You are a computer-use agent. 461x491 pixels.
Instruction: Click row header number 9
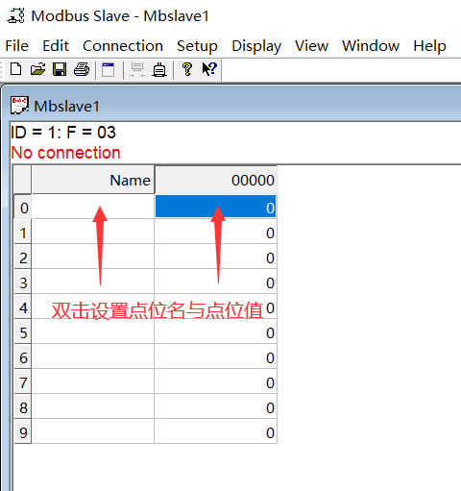(23, 431)
